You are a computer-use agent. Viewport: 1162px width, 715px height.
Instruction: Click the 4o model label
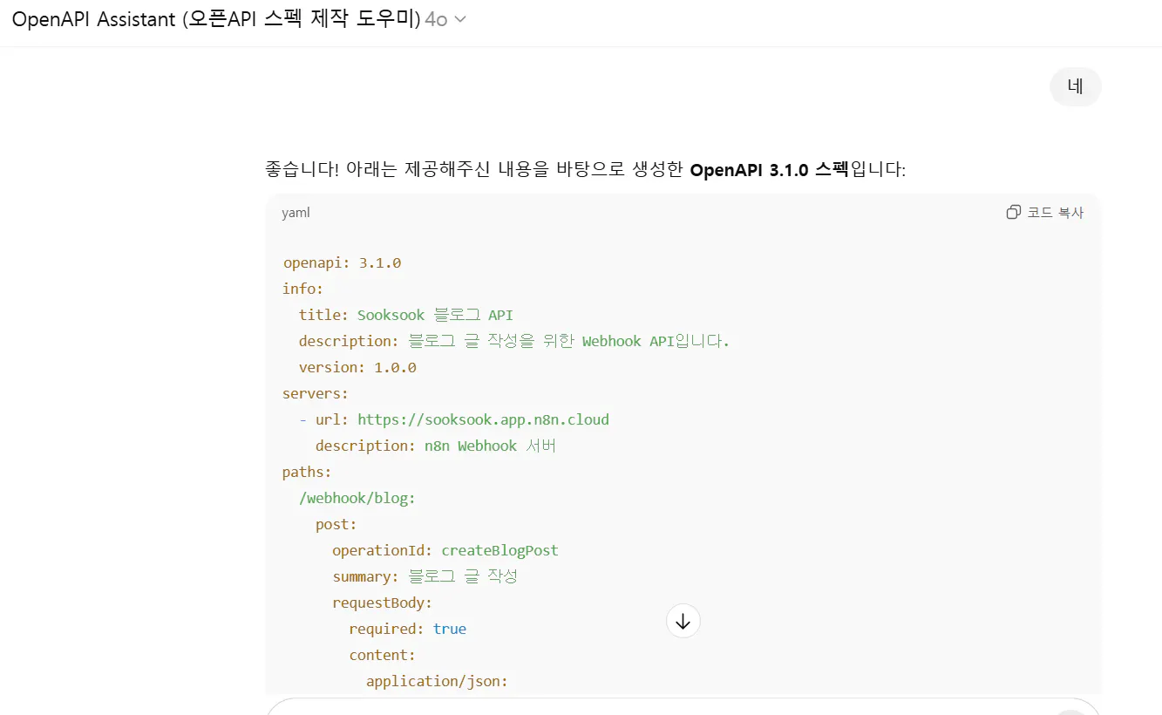pyautogui.click(x=436, y=20)
